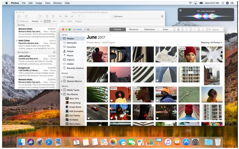Click the Rotate icon in Photos toolbar
The image size is (239, 149).
203,30
